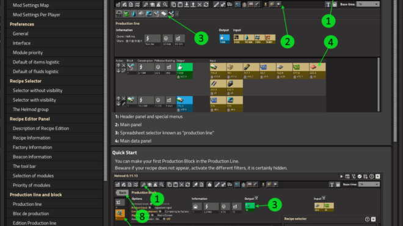Image resolution: width=403 pixels, height=226 pixels.
Task: Click the upload arrow icon in upper toolbar
Action: coord(193,5)
